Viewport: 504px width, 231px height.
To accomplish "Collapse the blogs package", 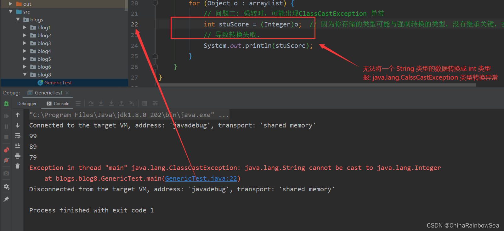I will (x=18, y=20).
